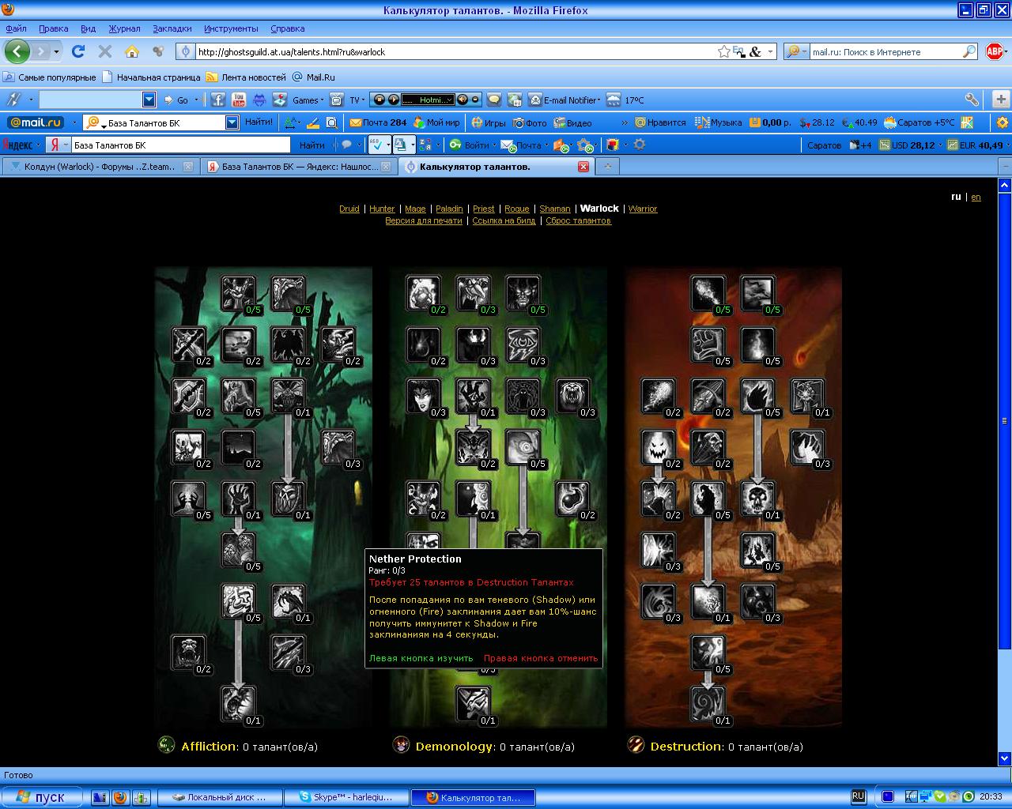1012x809 pixels.
Task: Pick the Improved Corruption talent icon in Affliction
Action: click(x=288, y=293)
